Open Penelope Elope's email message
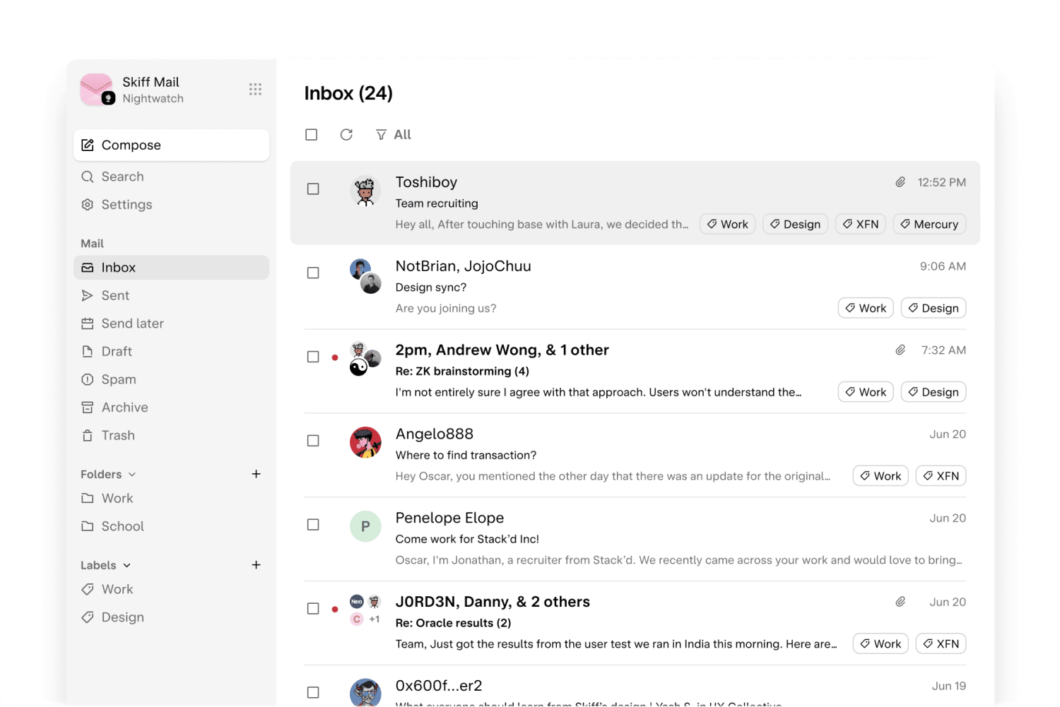Viewport: 1060px width, 707px height. point(636,539)
